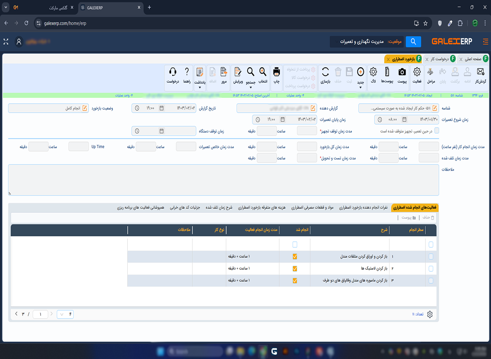This screenshot has width=491, height=359.
Task: Expand the جدید (new) dropdown arrow
Action: tap(360, 88)
